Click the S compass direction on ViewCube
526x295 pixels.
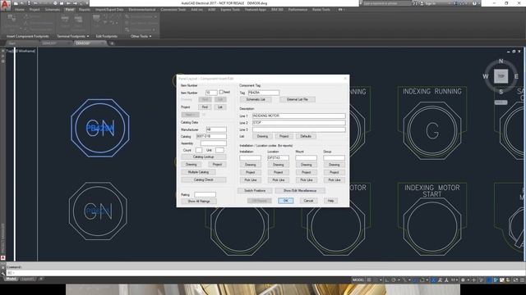coord(501,92)
